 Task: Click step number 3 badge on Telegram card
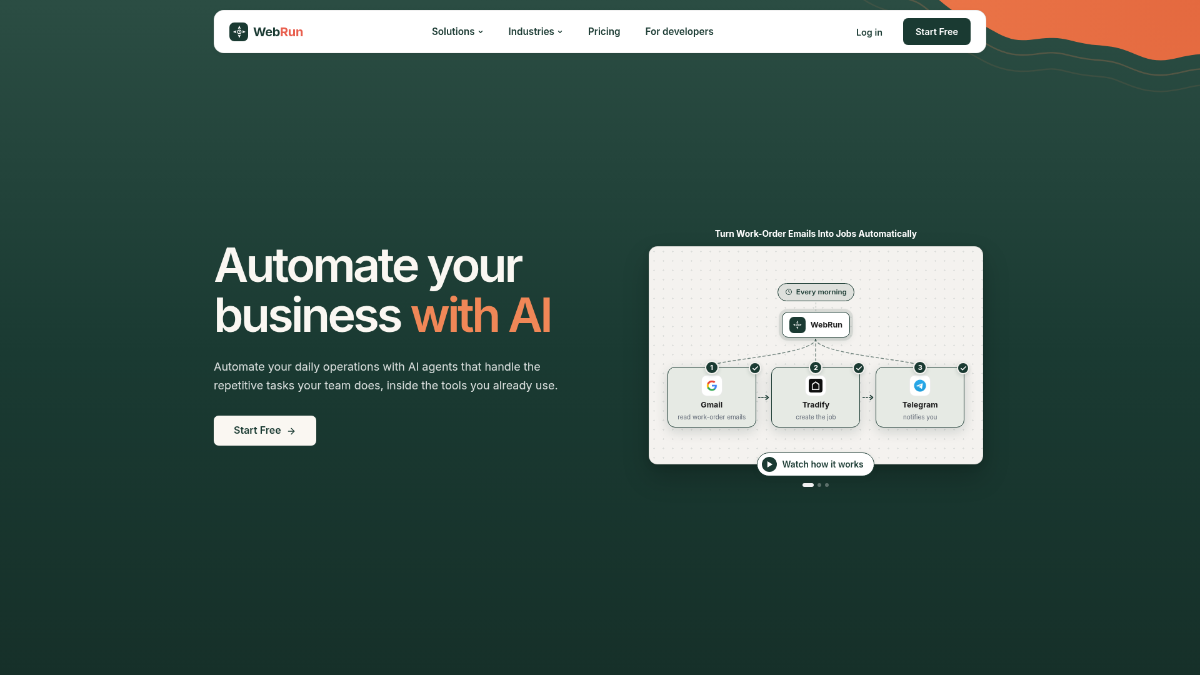tap(920, 367)
